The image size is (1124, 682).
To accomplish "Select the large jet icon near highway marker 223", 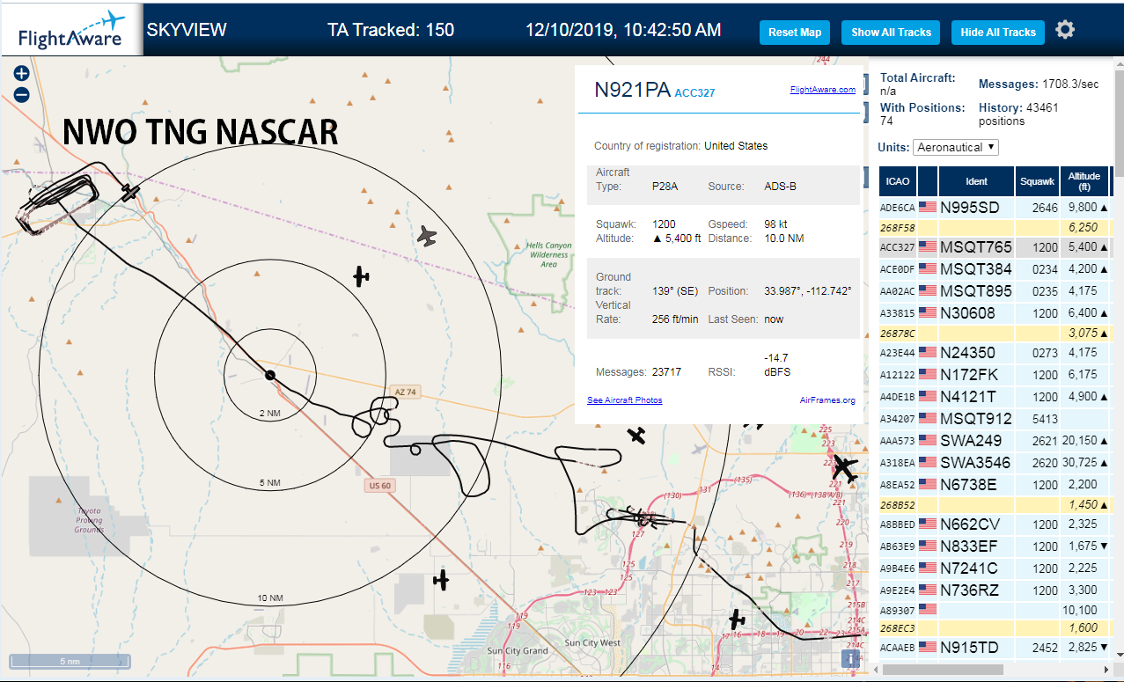I will [x=844, y=469].
